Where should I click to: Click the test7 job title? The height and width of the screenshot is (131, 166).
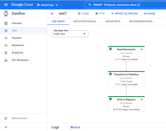(63, 13)
